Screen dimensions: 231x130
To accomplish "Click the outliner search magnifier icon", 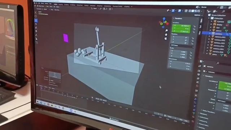I will (223, 11).
